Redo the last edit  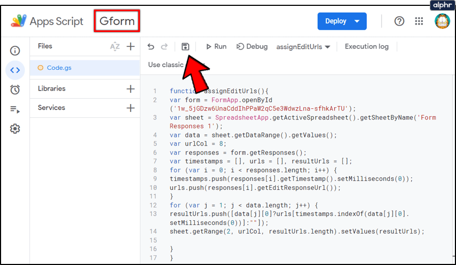point(164,46)
